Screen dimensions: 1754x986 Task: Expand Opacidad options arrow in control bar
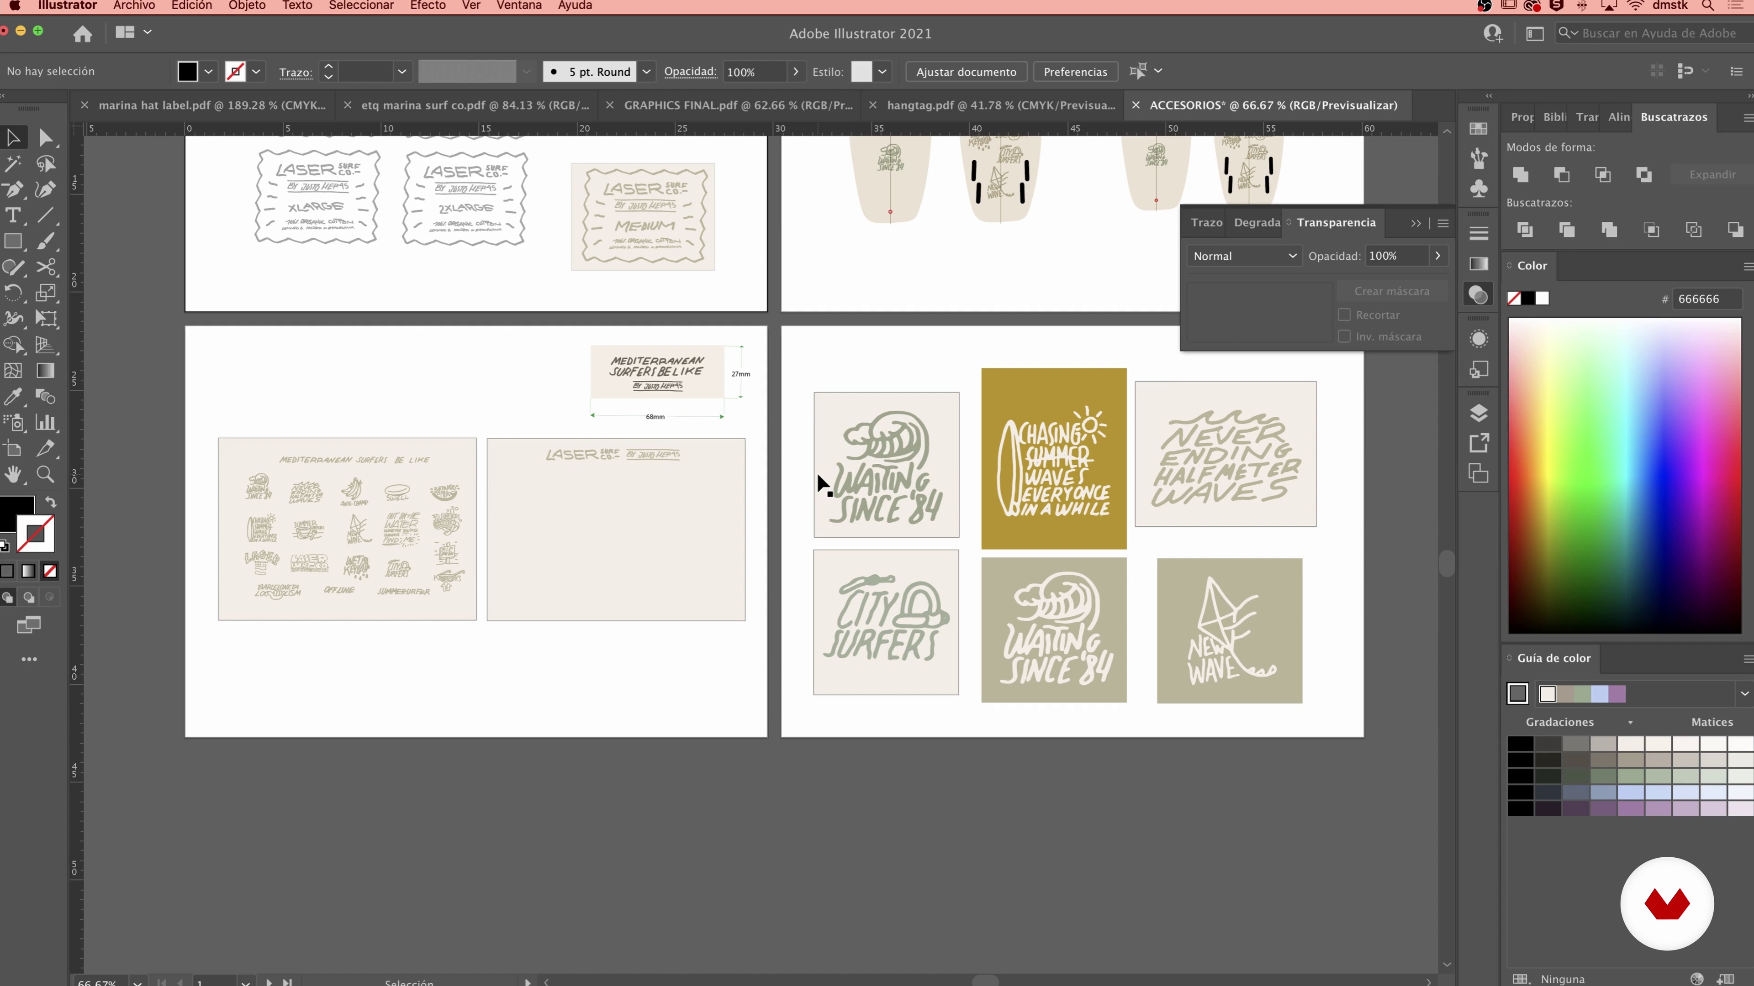[x=795, y=72]
